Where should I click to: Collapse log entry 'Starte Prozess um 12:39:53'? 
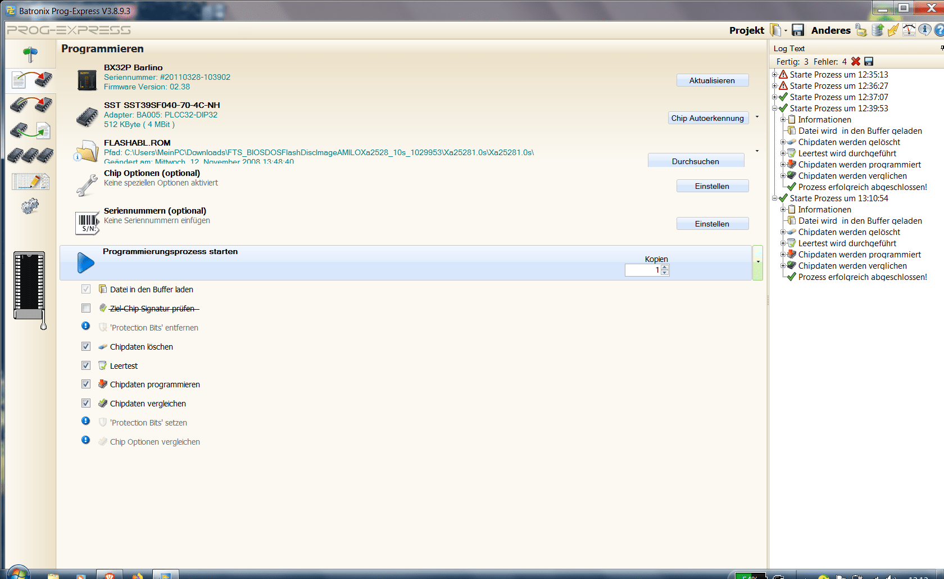point(774,108)
